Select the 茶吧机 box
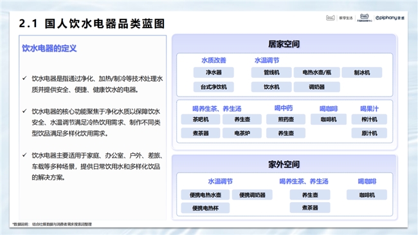This screenshot has width=418, height=235. (x=201, y=119)
